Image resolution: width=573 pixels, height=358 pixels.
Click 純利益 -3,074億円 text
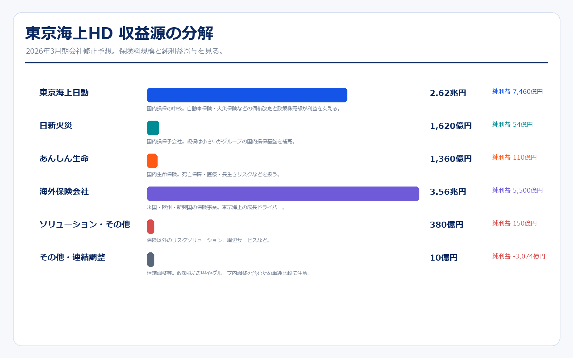pyautogui.click(x=519, y=256)
